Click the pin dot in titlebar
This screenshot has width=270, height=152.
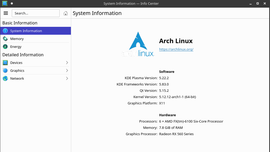click(12, 3)
